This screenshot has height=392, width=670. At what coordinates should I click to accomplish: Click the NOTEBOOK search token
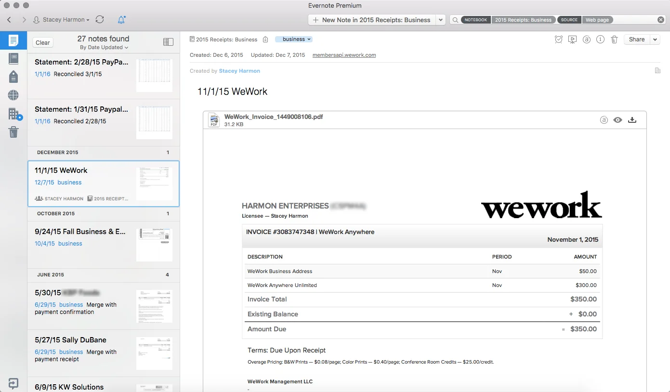tap(476, 20)
